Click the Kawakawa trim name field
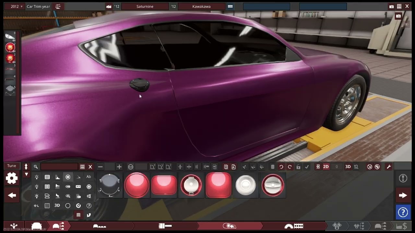Viewport: 415px width, 233px height. (201, 6)
